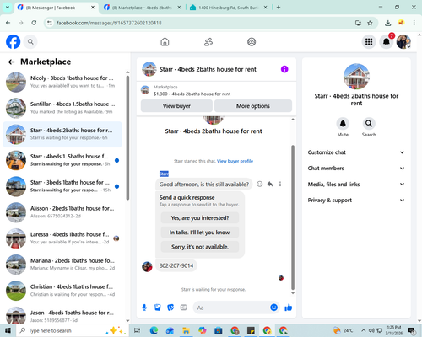Open the Starr 3beds 1baths conversation

click(x=62, y=186)
